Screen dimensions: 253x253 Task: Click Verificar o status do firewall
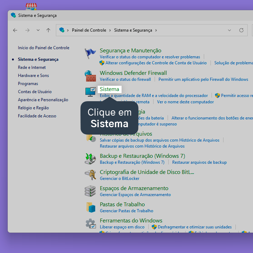[125, 79]
